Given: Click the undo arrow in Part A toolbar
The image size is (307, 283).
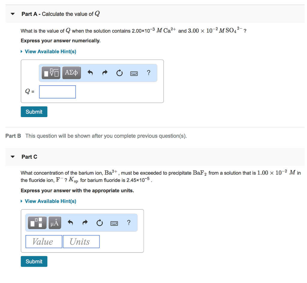Looking at the screenshot, I should (x=90, y=73).
